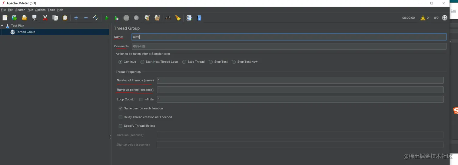
Task: Reset search with the yellow brush icon
Action: point(178,18)
